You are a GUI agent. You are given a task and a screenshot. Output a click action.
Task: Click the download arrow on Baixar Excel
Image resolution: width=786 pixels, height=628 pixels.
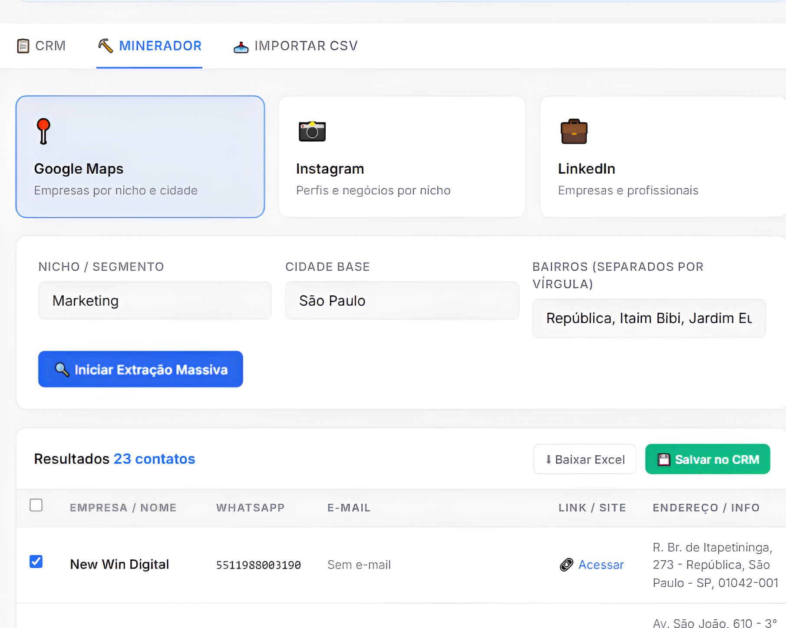click(548, 459)
